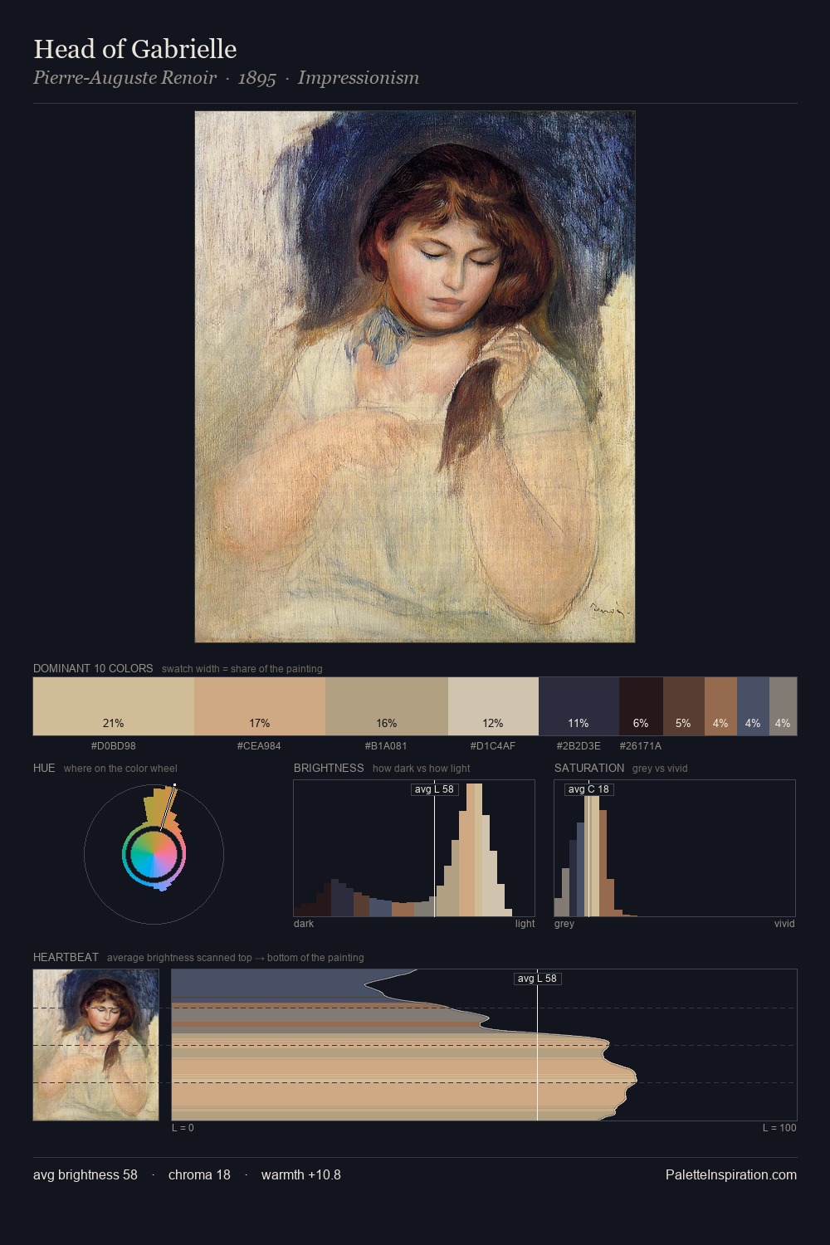Click the 'grey' saturation axis label
The image size is (830, 1245).
tap(564, 924)
